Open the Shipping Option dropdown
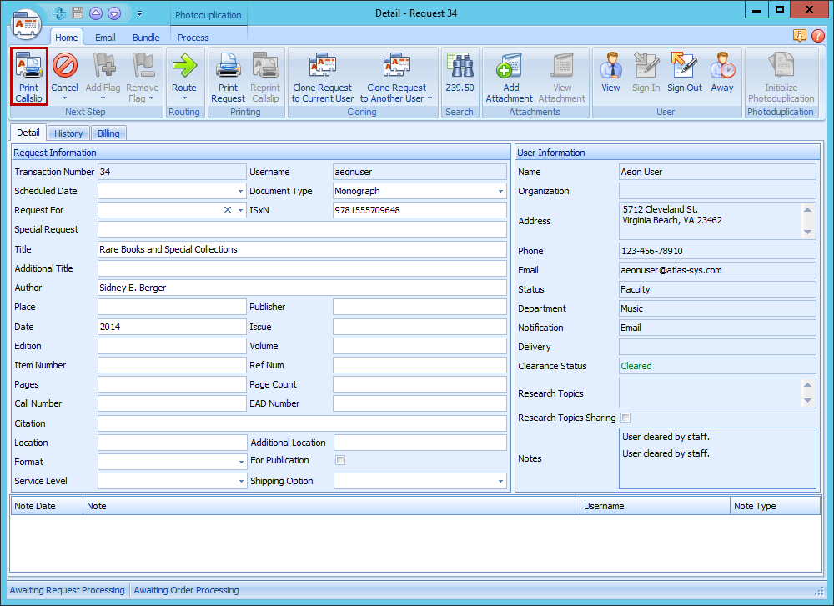 click(x=500, y=480)
